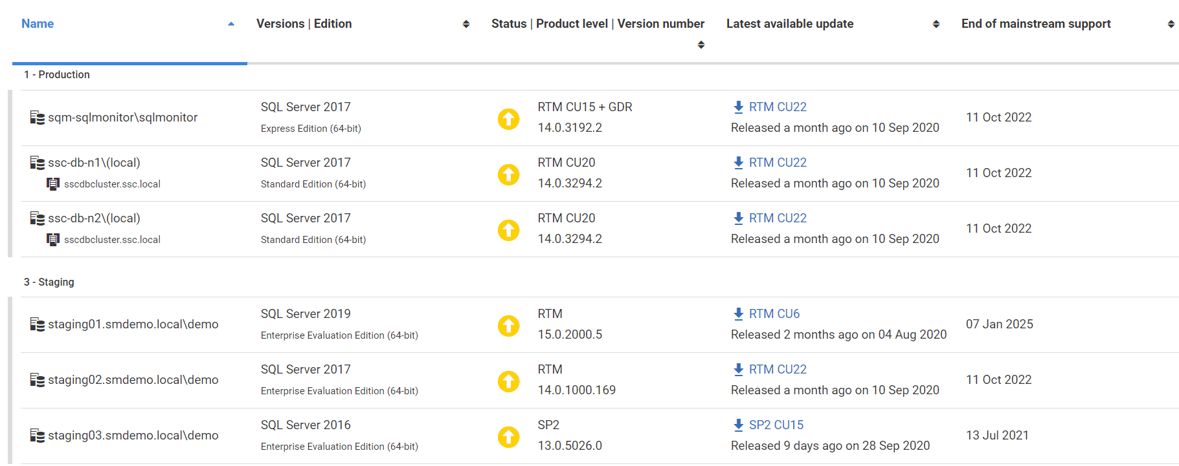The image size is (1179, 466).
Task: Select the 1 - Production group header
Action: coord(57,75)
